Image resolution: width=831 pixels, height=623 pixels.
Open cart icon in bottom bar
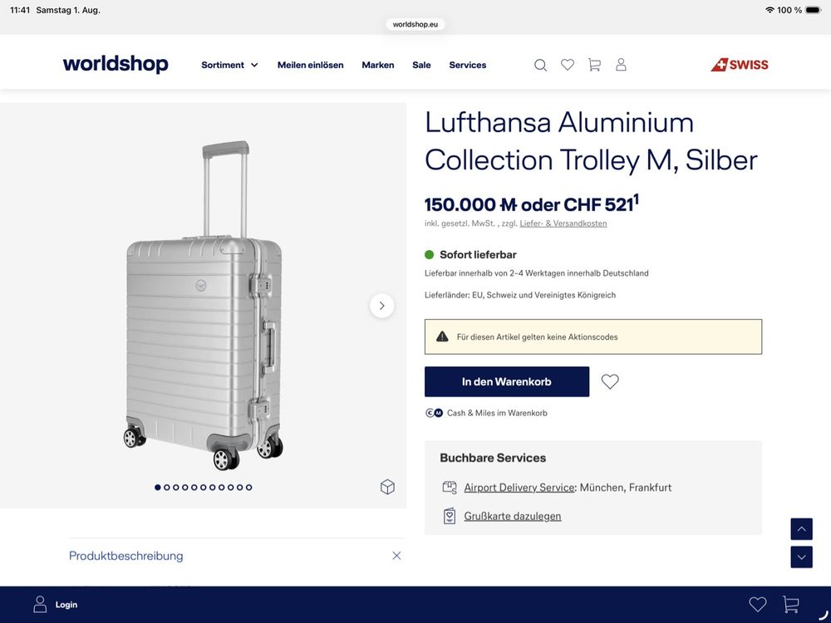(791, 605)
